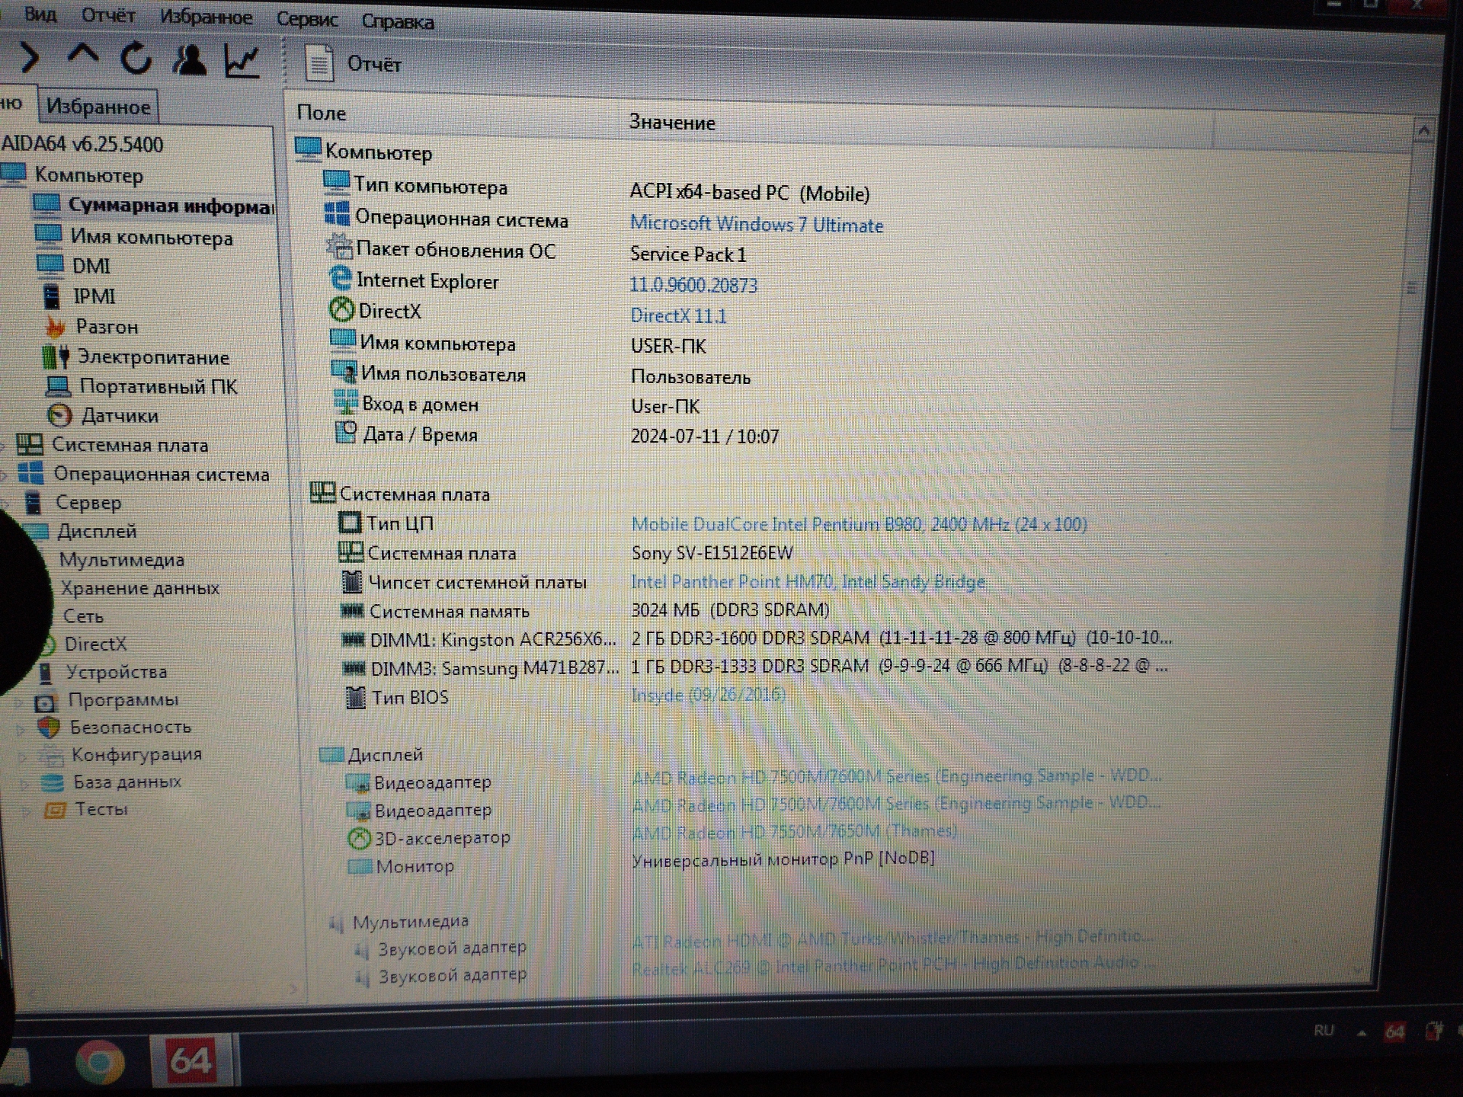Click the 3D-акселератор row icon

click(x=358, y=839)
